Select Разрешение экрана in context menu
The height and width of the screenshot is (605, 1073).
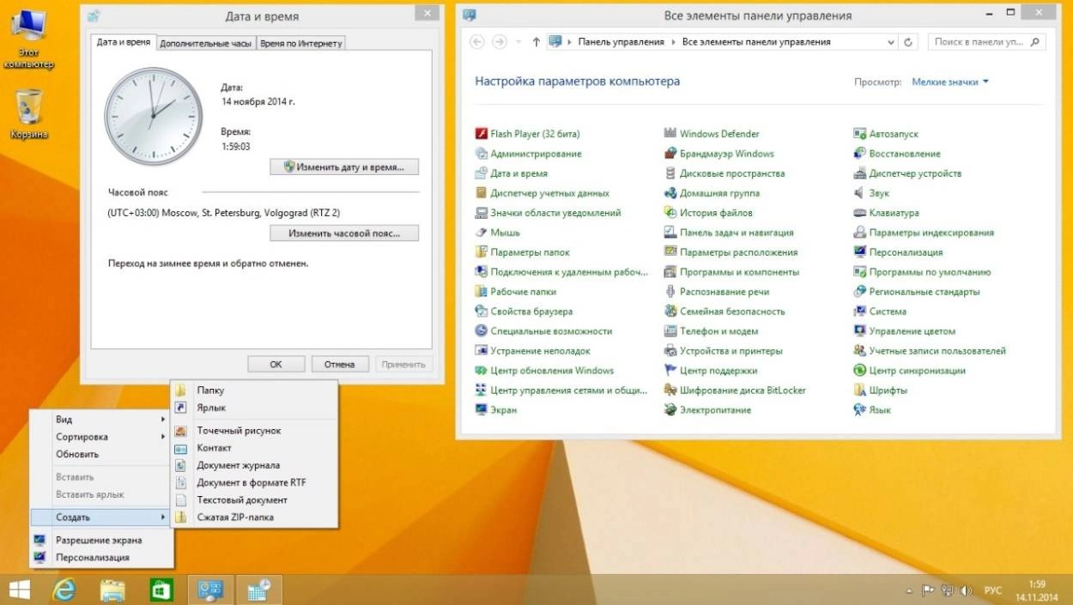(100, 541)
